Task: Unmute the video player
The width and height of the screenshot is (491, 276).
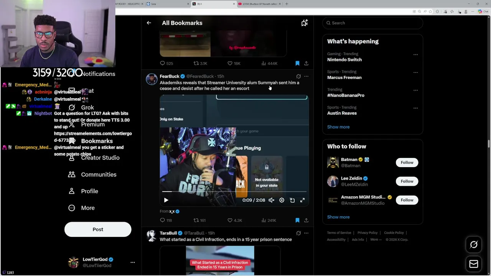Action: (271, 200)
